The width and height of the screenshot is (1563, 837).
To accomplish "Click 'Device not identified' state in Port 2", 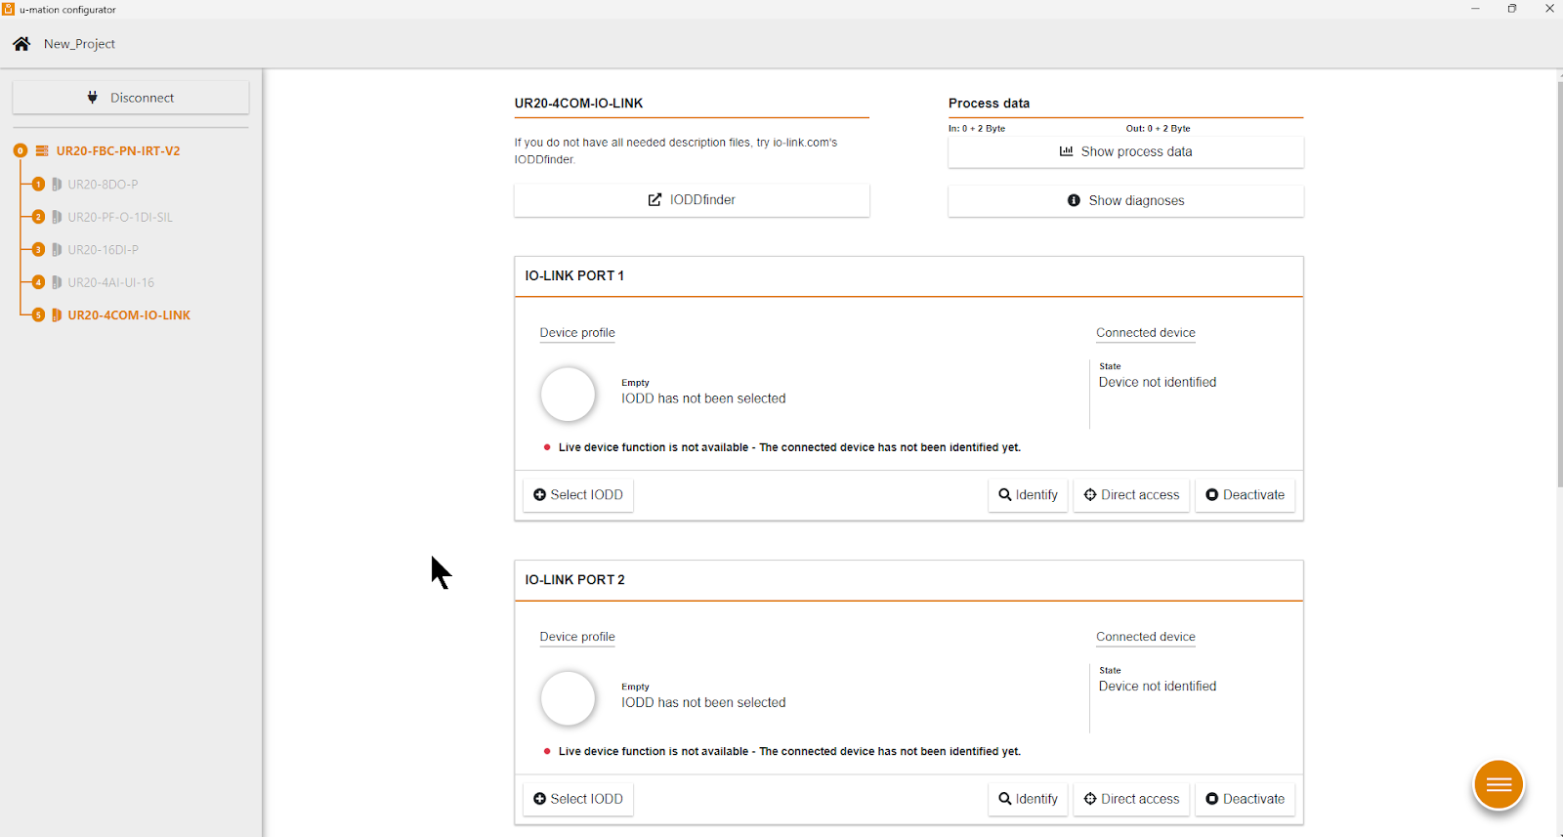I will [1158, 687].
